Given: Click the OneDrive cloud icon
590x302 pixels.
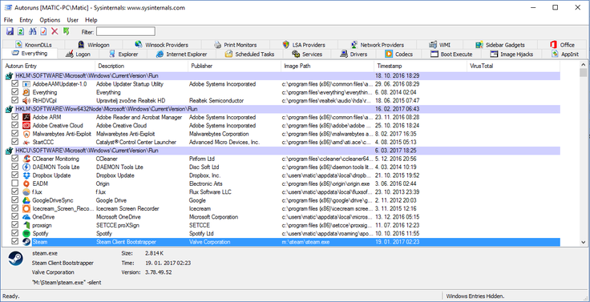Looking at the screenshot, I should tap(26, 217).
